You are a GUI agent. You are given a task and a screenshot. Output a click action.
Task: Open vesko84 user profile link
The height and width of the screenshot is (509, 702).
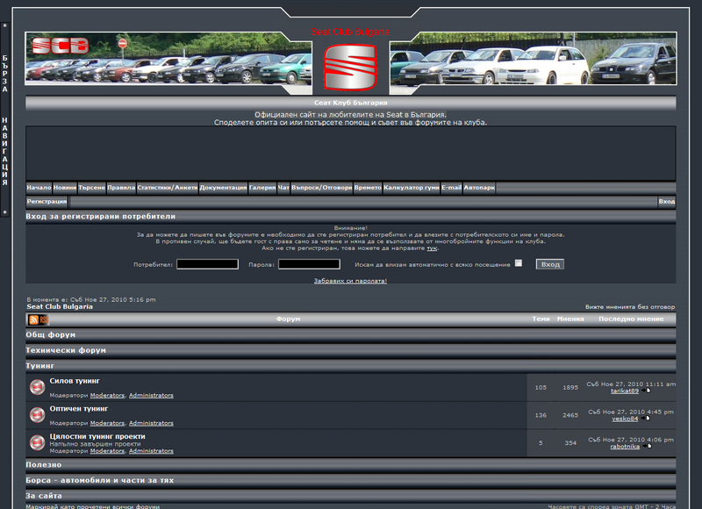pyautogui.click(x=625, y=419)
